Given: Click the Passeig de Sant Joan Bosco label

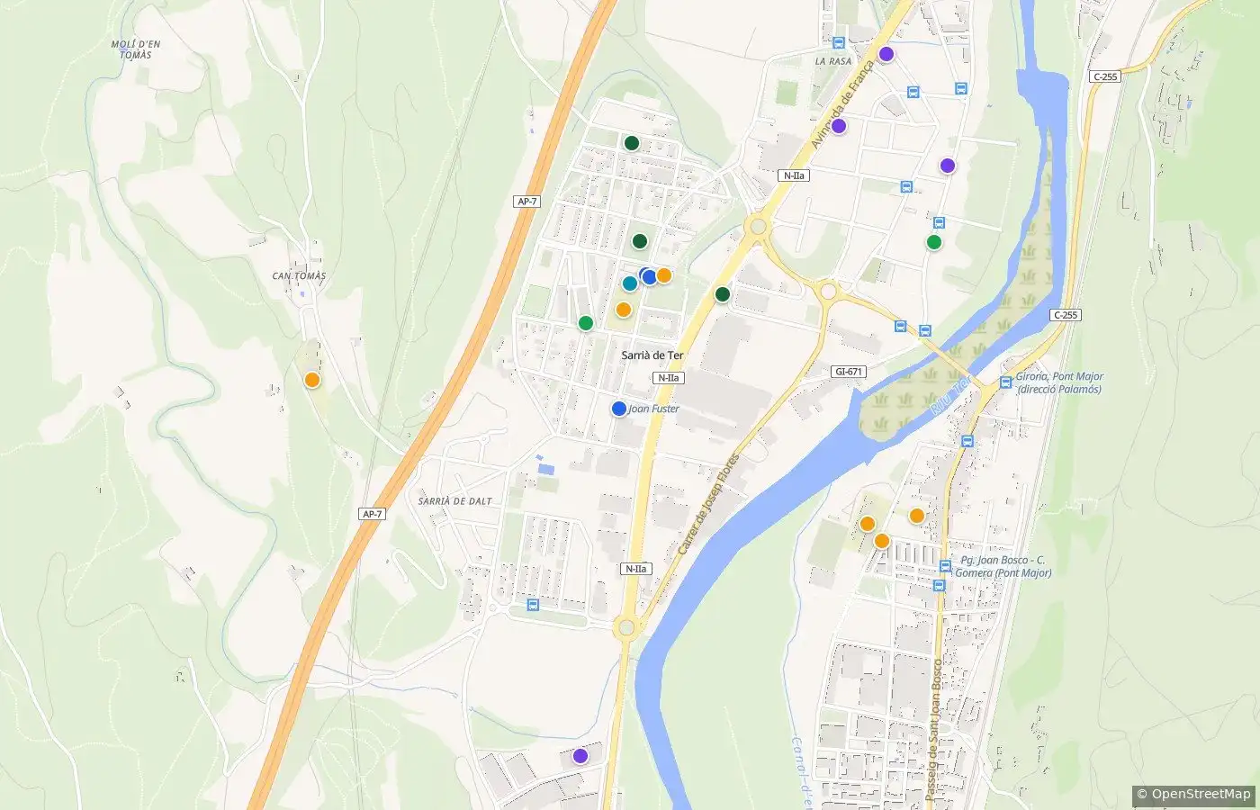Looking at the screenshot, I should pos(933,729).
